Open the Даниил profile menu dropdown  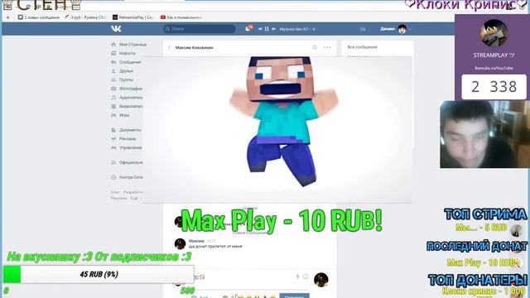click(396, 29)
